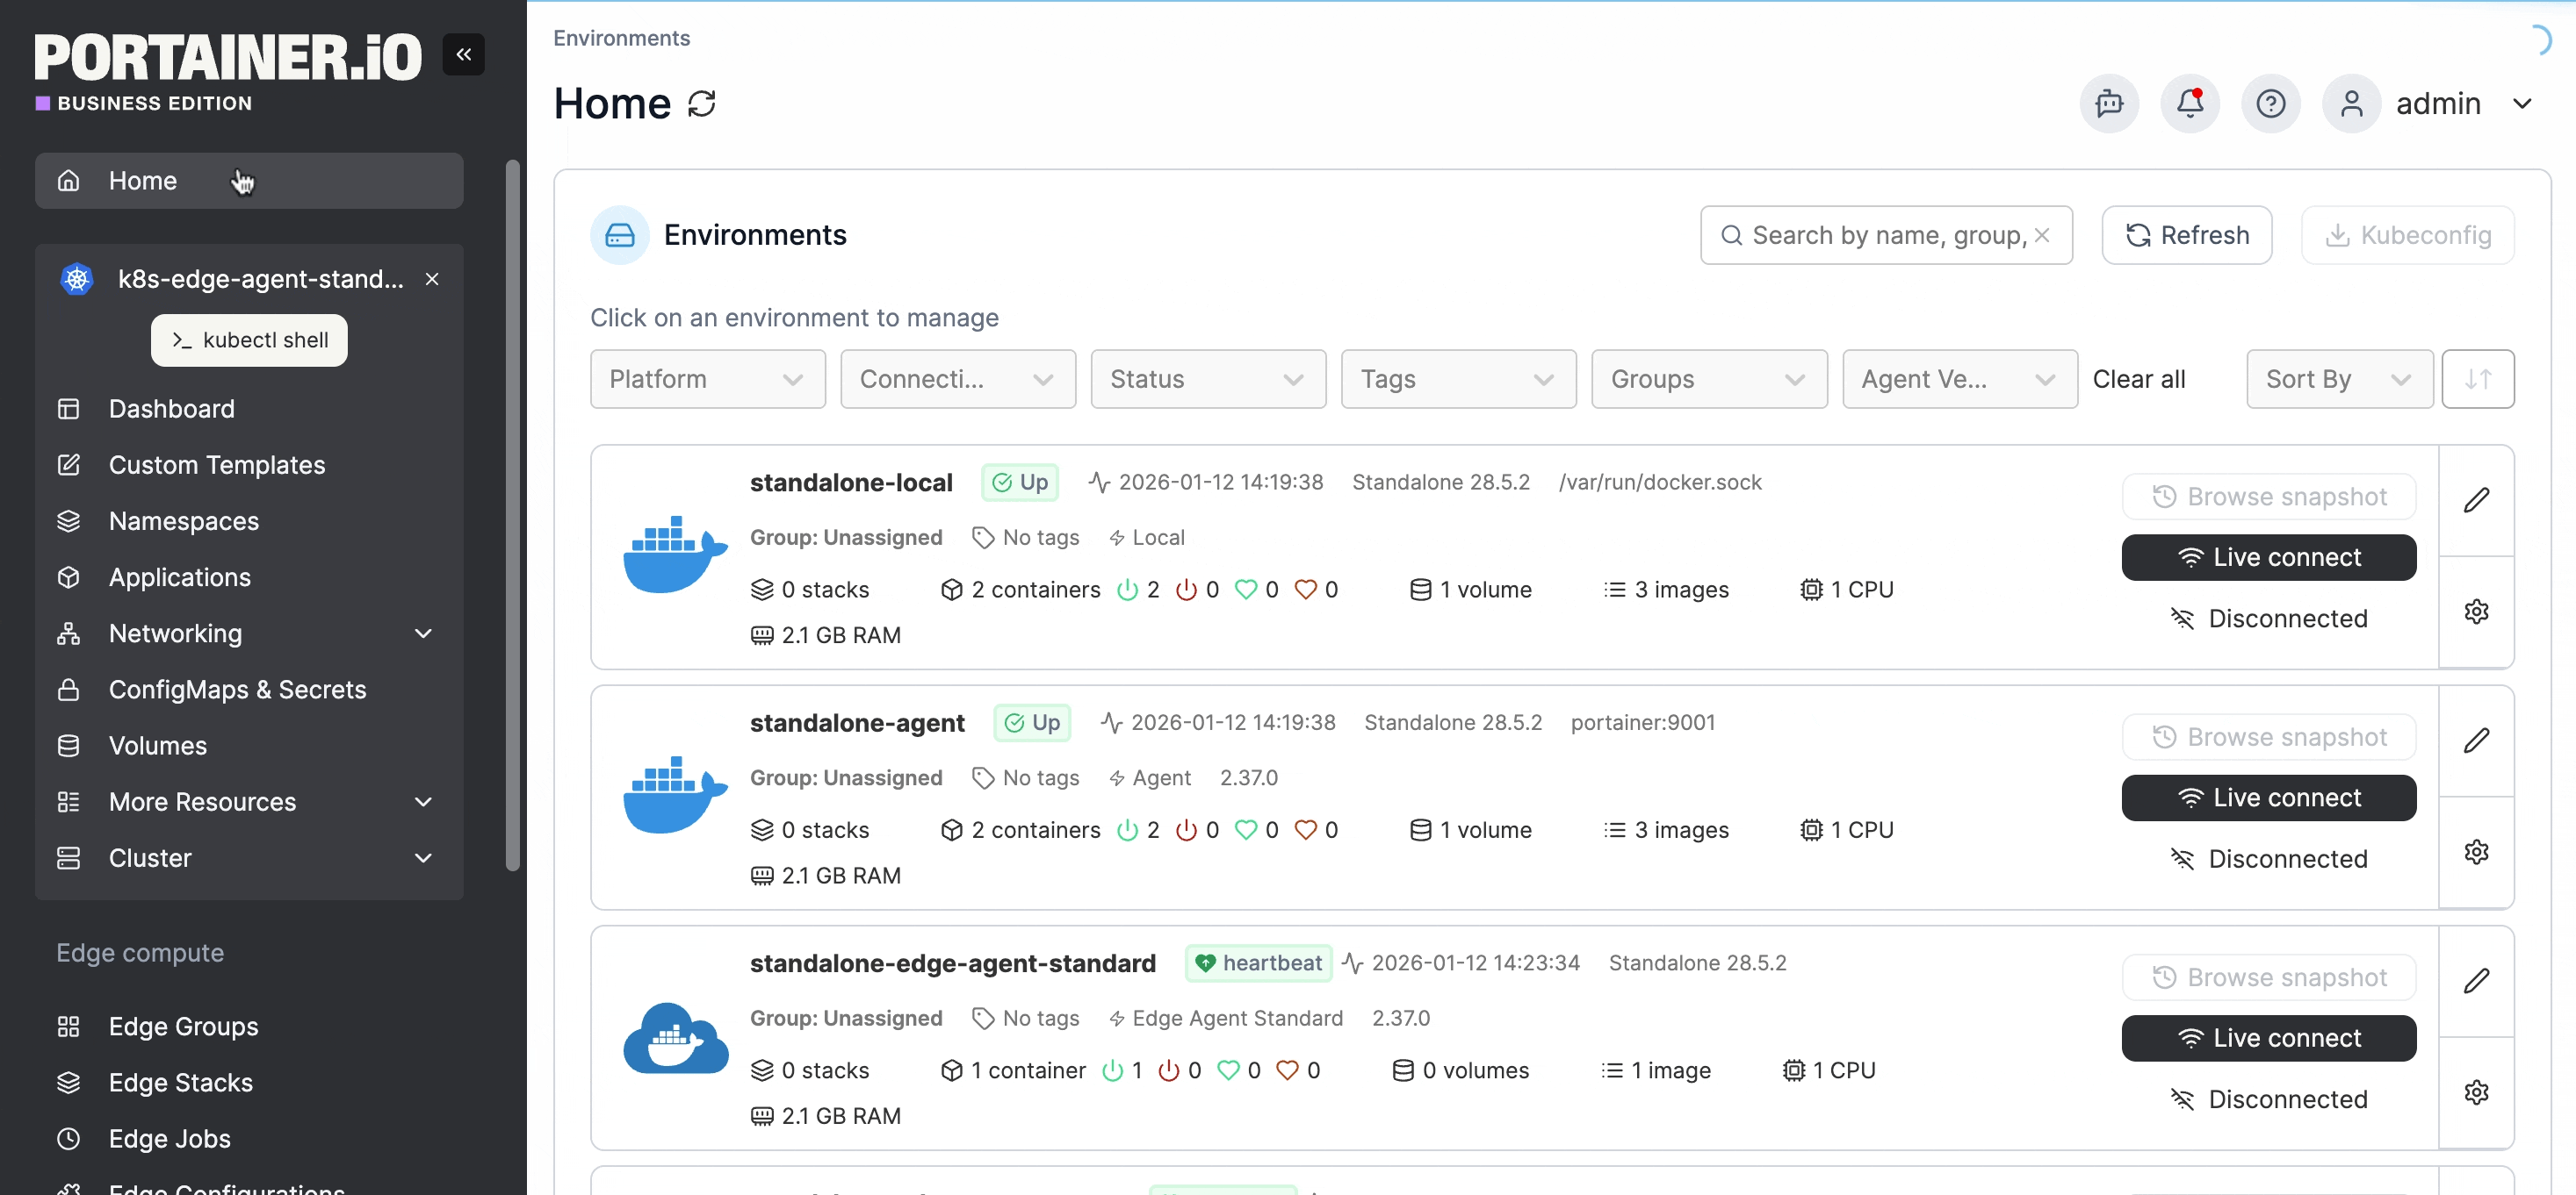
Task: Open the Sort By dropdown
Action: (x=2338, y=379)
